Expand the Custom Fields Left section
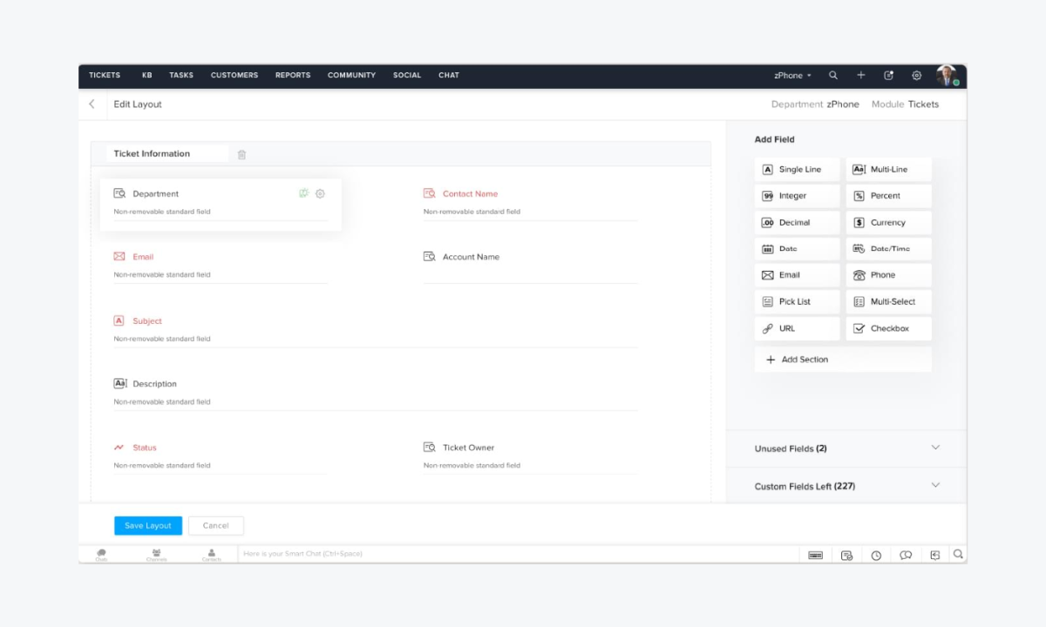Image resolution: width=1046 pixels, height=627 pixels. coord(935,485)
